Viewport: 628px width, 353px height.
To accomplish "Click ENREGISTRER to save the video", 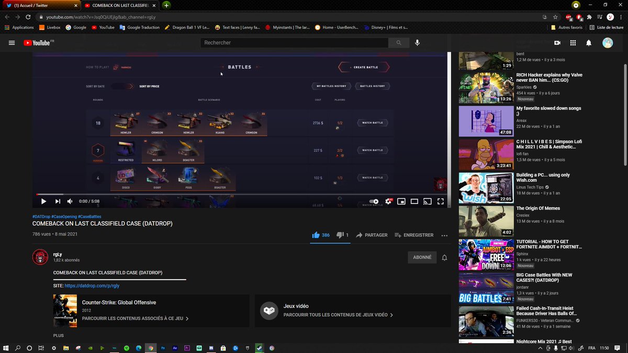I will click(414, 235).
